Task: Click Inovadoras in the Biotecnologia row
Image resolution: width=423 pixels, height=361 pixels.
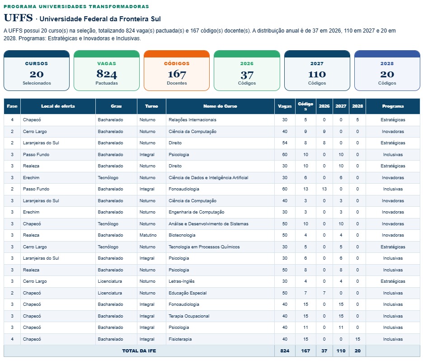Action: pyautogui.click(x=393, y=235)
